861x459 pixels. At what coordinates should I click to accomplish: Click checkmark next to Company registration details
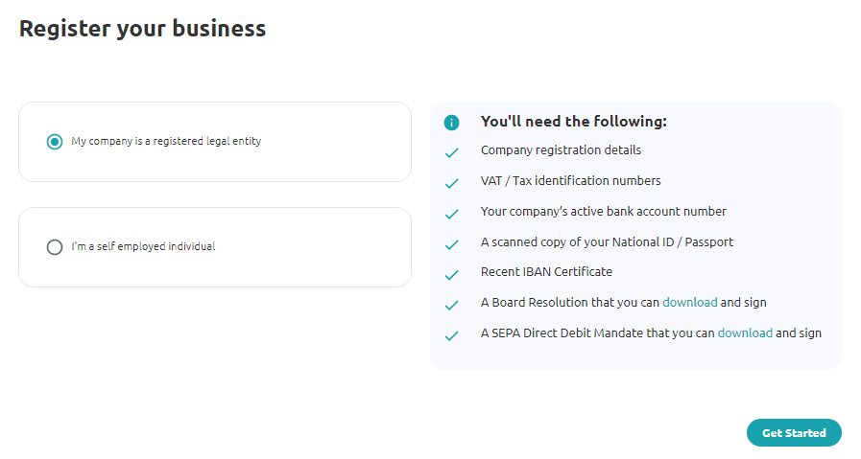[x=451, y=153]
